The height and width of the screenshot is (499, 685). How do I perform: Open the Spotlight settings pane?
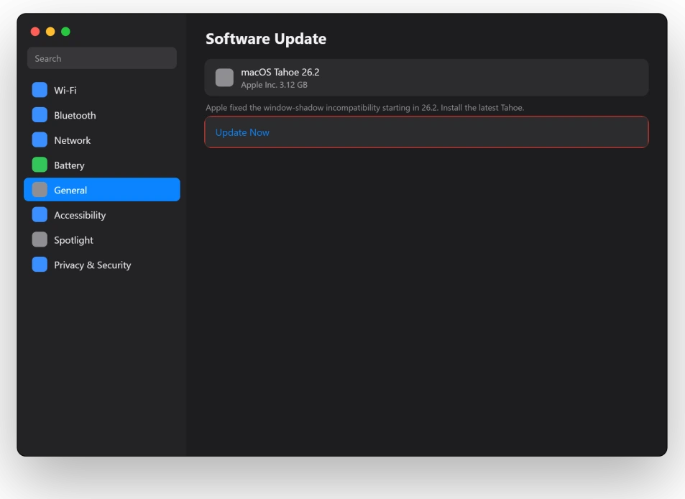click(x=102, y=239)
